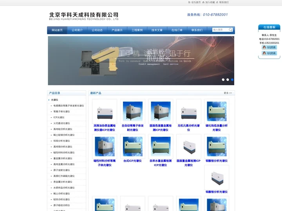Open 高纯铜分析光谱仪 category
The height and width of the screenshot is (211, 282).
[x=63, y=147]
